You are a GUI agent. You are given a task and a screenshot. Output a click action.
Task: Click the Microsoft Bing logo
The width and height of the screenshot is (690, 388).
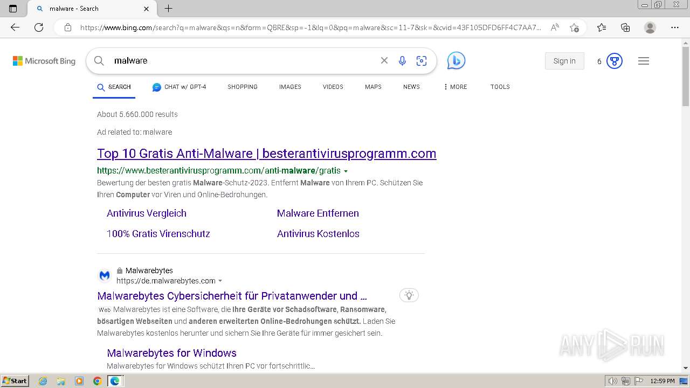tap(44, 61)
